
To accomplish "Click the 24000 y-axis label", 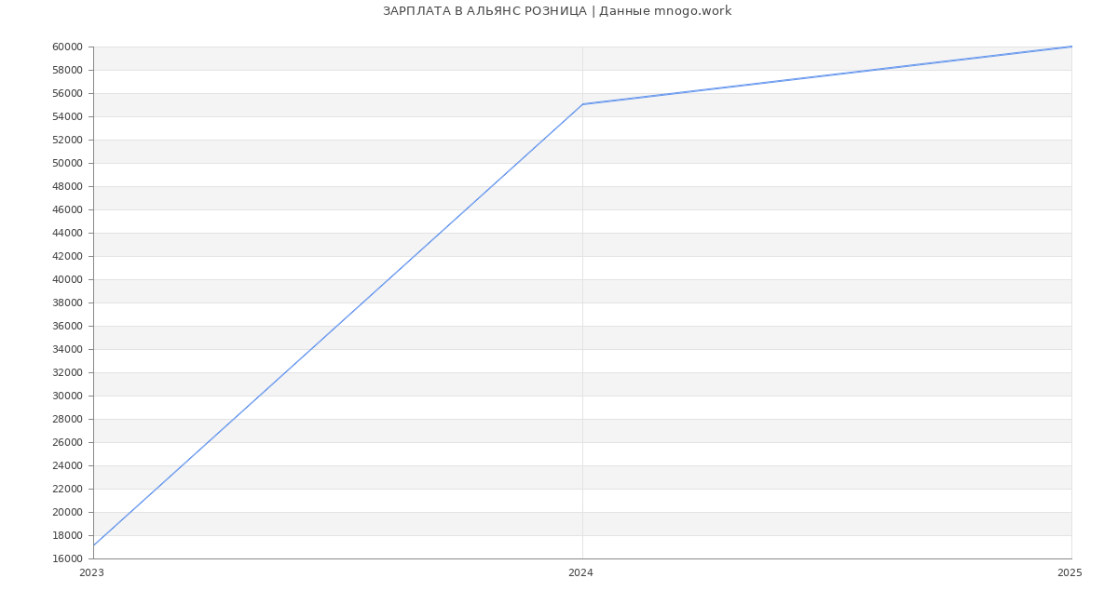I will pyautogui.click(x=68, y=465).
